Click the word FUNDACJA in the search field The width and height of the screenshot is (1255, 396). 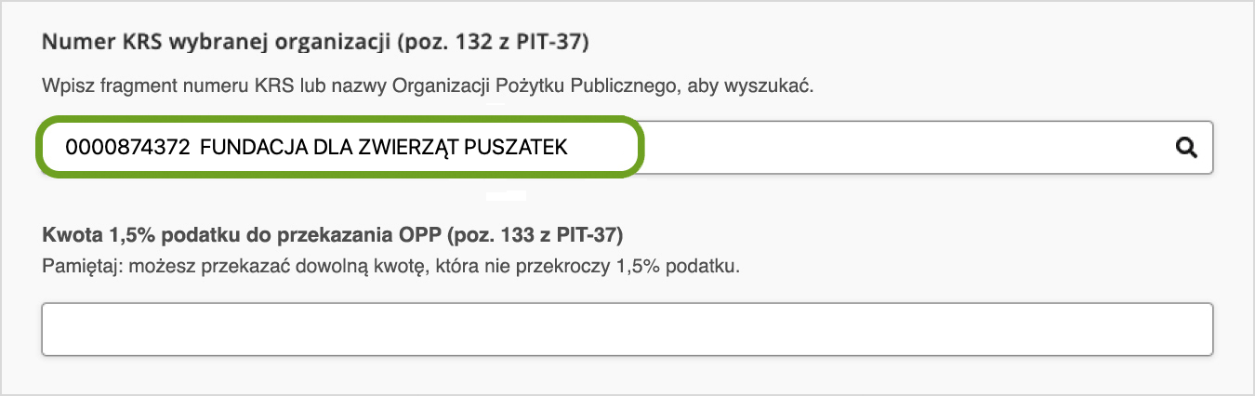click(x=244, y=147)
